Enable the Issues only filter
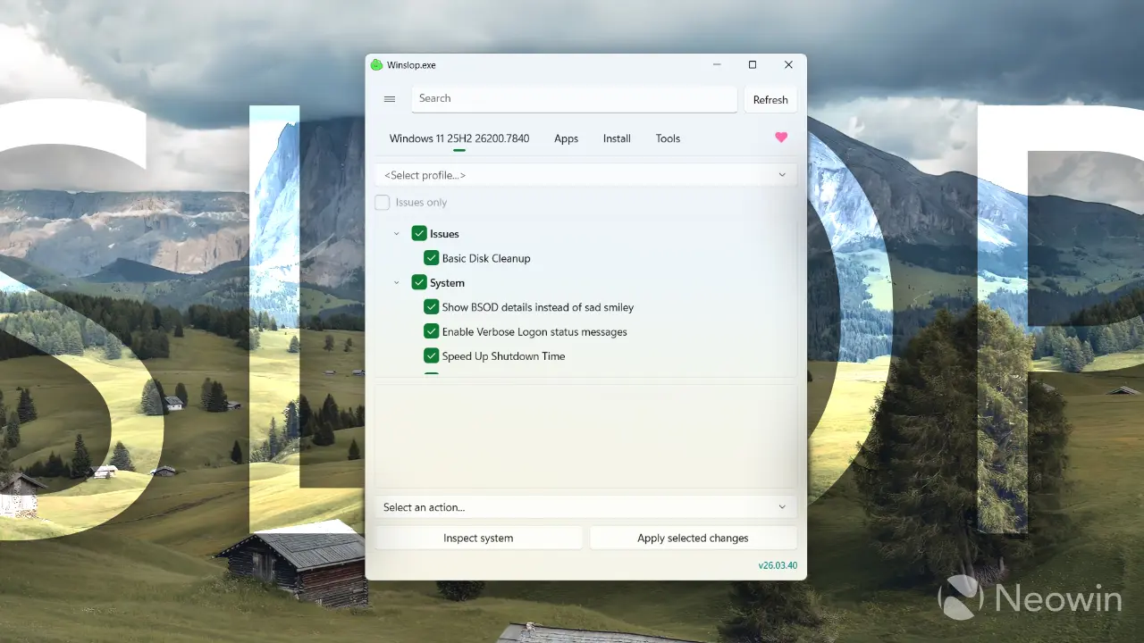This screenshot has height=643, width=1144. [383, 202]
